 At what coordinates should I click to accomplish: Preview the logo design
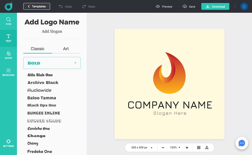(x=164, y=7)
